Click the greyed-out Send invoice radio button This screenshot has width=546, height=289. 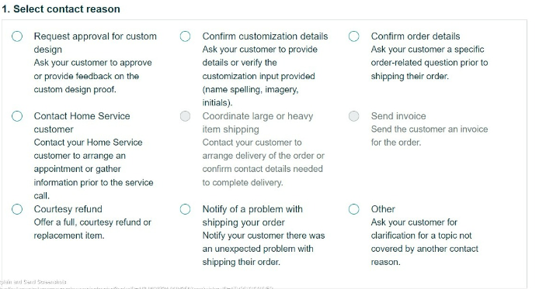point(354,116)
